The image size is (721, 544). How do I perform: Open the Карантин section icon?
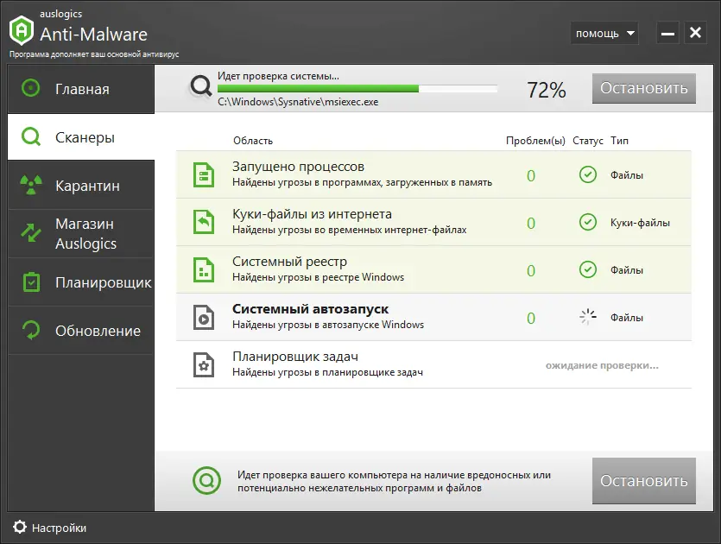(x=28, y=185)
